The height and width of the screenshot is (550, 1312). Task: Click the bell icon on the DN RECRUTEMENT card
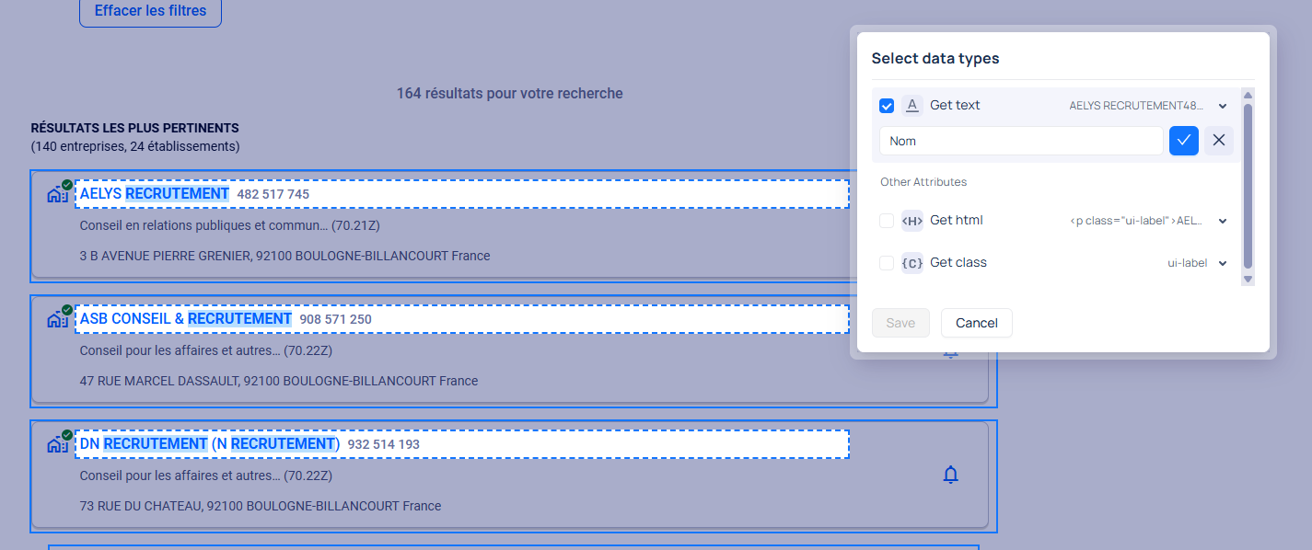coord(951,475)
